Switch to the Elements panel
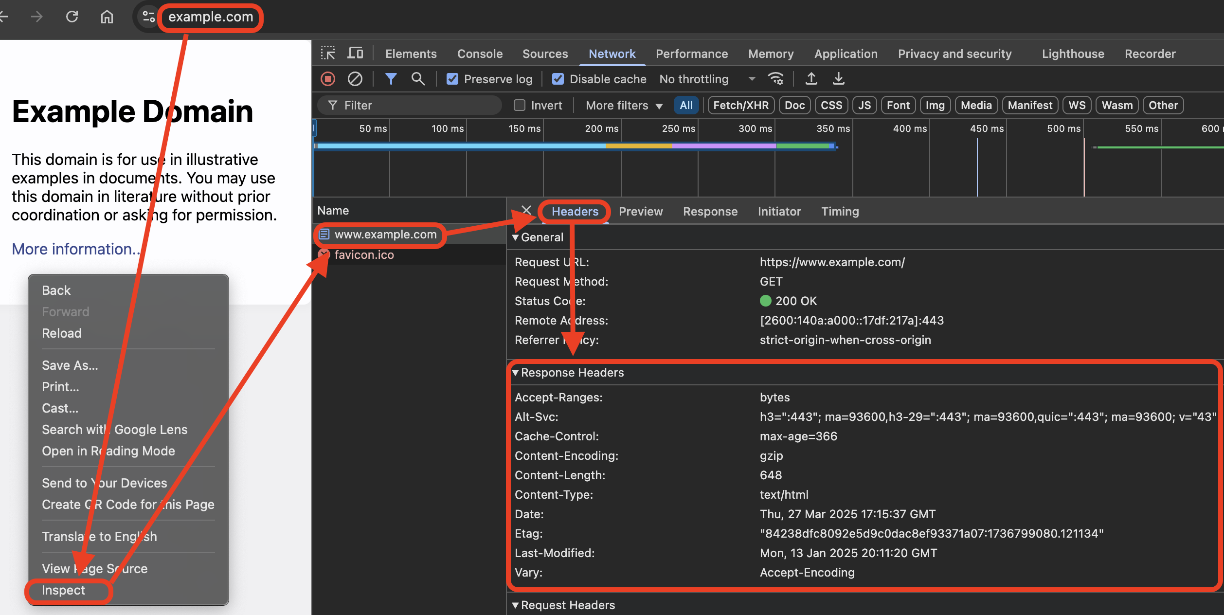 tap(411, 54)
